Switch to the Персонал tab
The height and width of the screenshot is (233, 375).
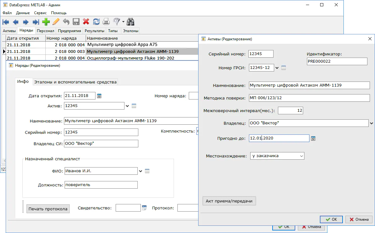pyautogui.click(x=45, y=31)
